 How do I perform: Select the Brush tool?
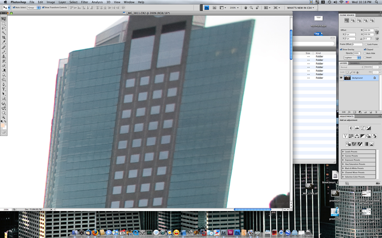[x=4, y=52]
